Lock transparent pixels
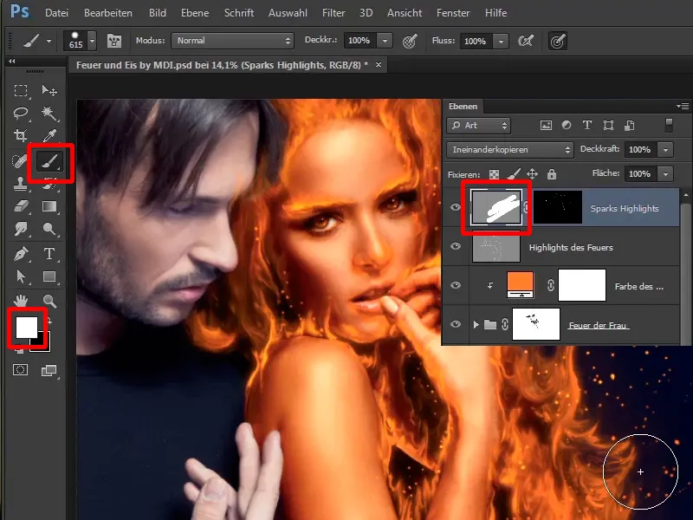693x520 pixels. click(494, 174)
